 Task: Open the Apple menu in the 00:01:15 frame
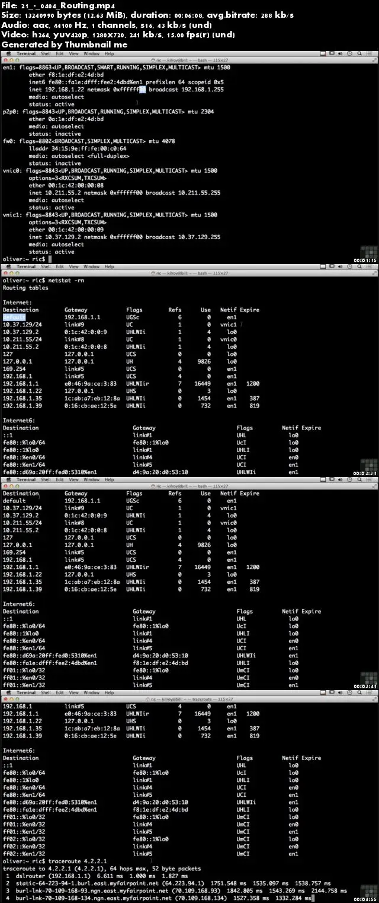(x=7, y=53)
